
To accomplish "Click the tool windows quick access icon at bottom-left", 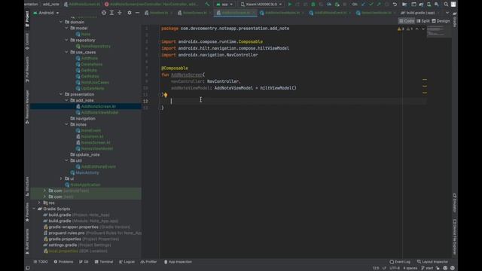I will (28, 268).
